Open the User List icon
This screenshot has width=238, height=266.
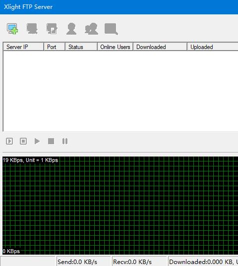click(71, 29)
